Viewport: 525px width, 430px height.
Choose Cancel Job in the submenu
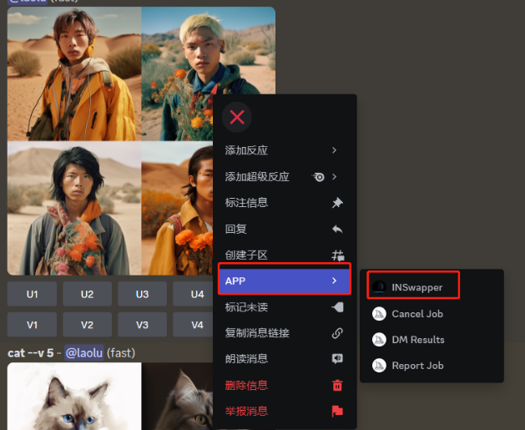coord(416,314)
